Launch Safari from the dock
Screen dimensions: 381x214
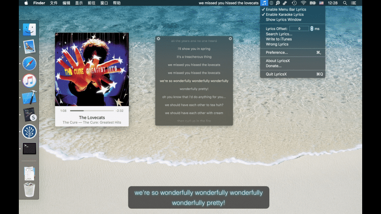29,64
